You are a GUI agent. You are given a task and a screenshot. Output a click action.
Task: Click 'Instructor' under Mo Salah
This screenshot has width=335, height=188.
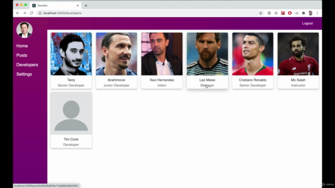[x=298, y=85]
